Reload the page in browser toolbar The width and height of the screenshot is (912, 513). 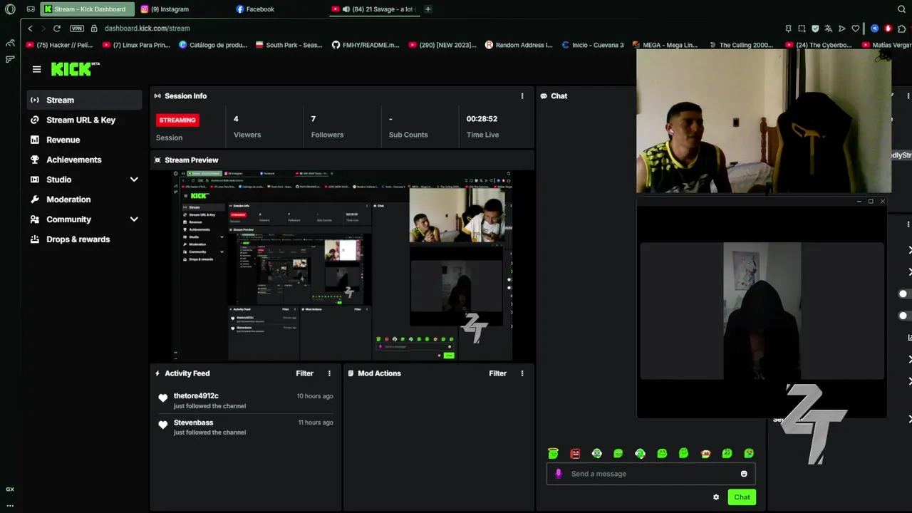(57, 28)
